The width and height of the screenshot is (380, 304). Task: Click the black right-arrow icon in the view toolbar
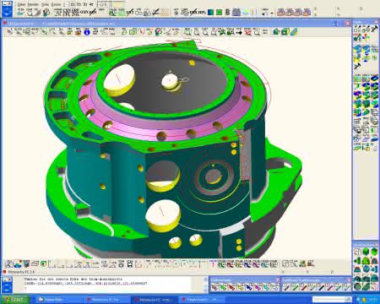(239, 32)
